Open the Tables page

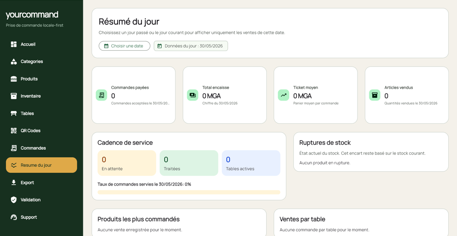pyautogui.click(x=41, y=113)
